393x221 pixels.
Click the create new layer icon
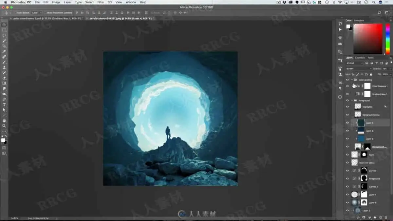381,217
